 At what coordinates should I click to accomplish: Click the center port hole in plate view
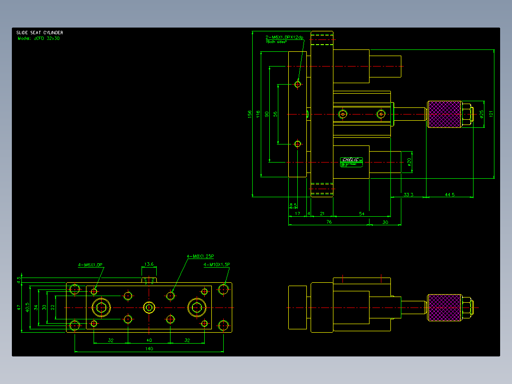point(149,307)
